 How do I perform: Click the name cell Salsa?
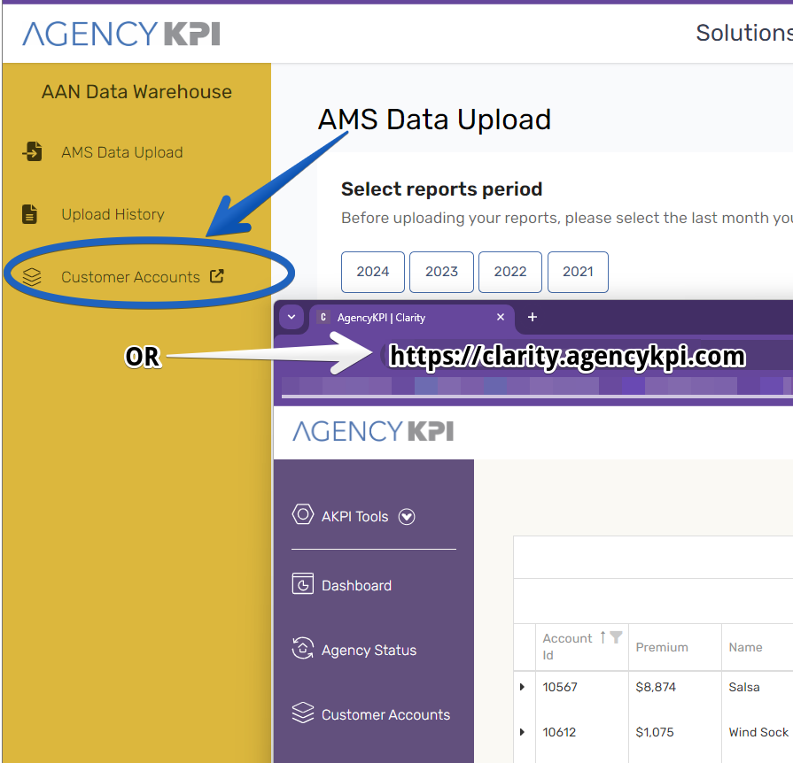point(744,687)
